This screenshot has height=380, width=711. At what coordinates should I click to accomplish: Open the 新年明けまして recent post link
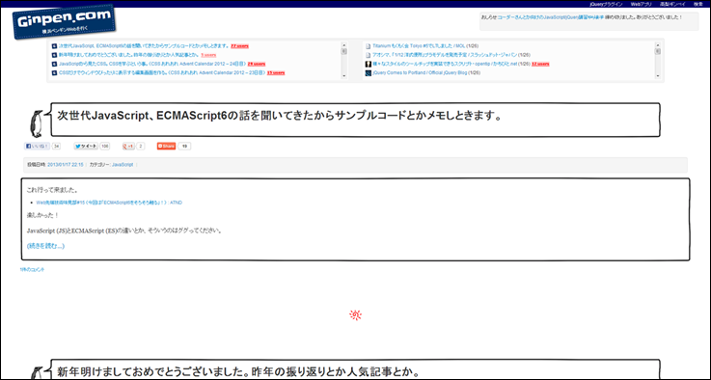[128, 55]
